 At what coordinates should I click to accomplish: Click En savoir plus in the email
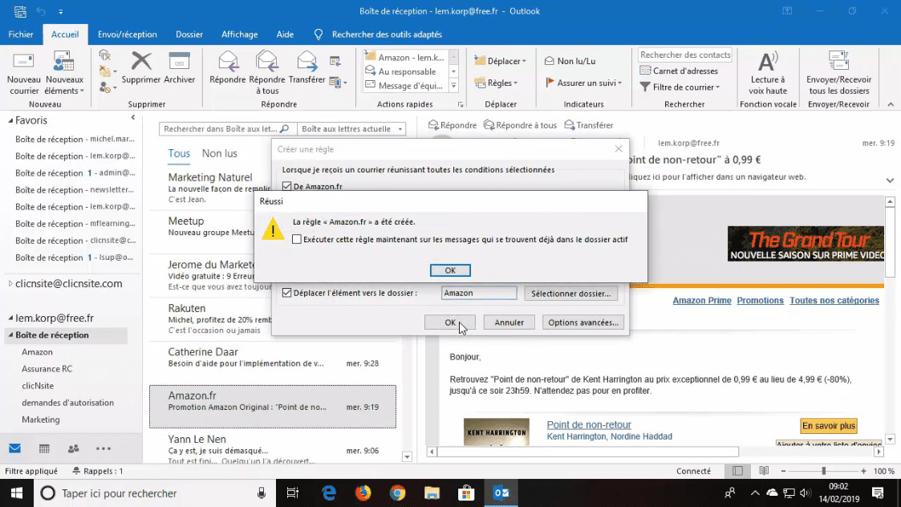coord(829,426)
